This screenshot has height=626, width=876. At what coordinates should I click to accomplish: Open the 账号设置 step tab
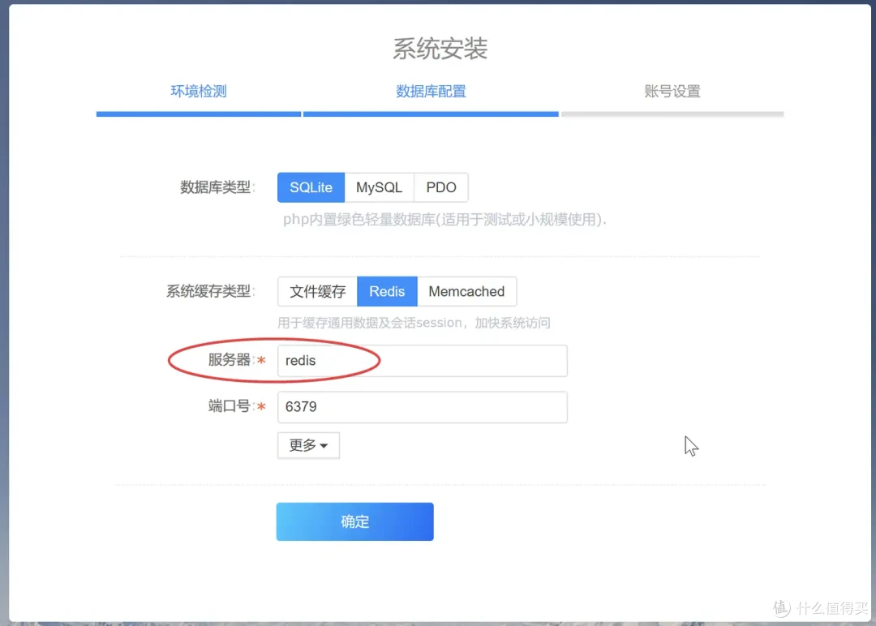tap(672, 91)
